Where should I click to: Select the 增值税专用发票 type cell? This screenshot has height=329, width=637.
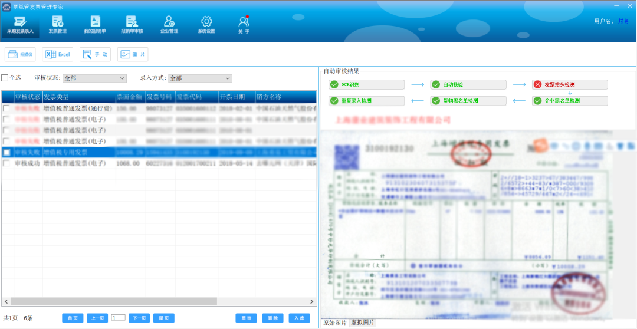click(79, 152)
